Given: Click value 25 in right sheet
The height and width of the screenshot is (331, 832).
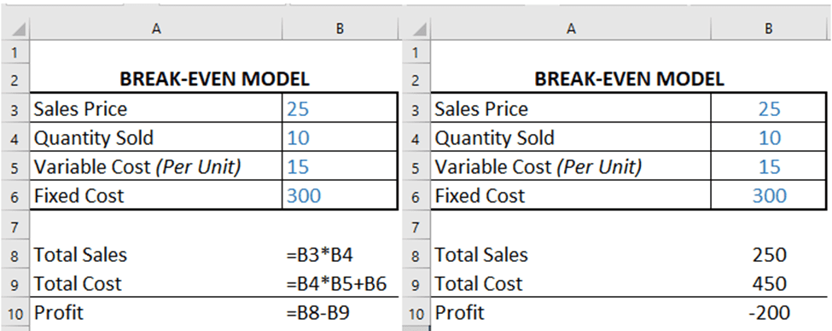Looking at the screenshot, I should [x=769, y=109].
